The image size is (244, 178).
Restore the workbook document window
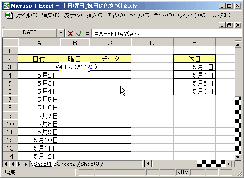click(x=229, y=25)
